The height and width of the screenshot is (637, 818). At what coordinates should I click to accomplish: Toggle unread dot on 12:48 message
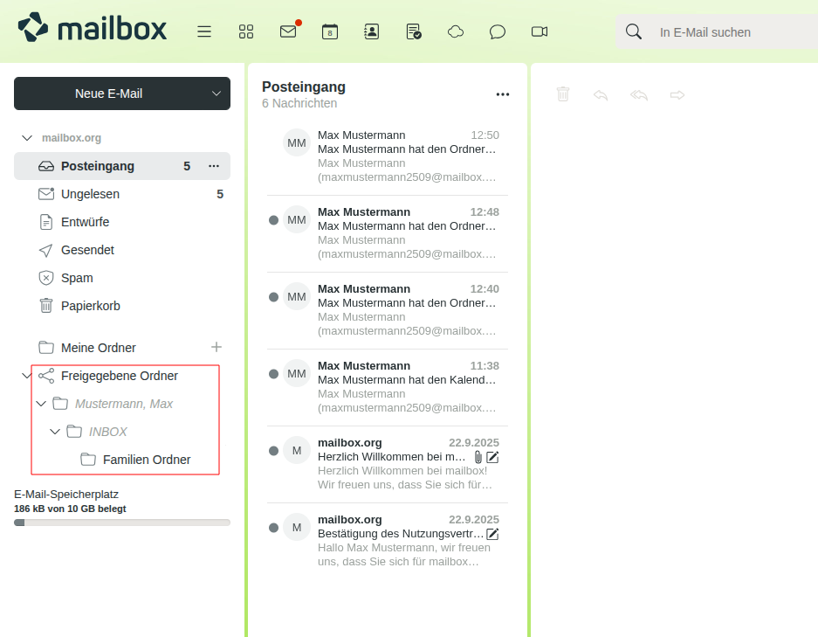(273, 220)
